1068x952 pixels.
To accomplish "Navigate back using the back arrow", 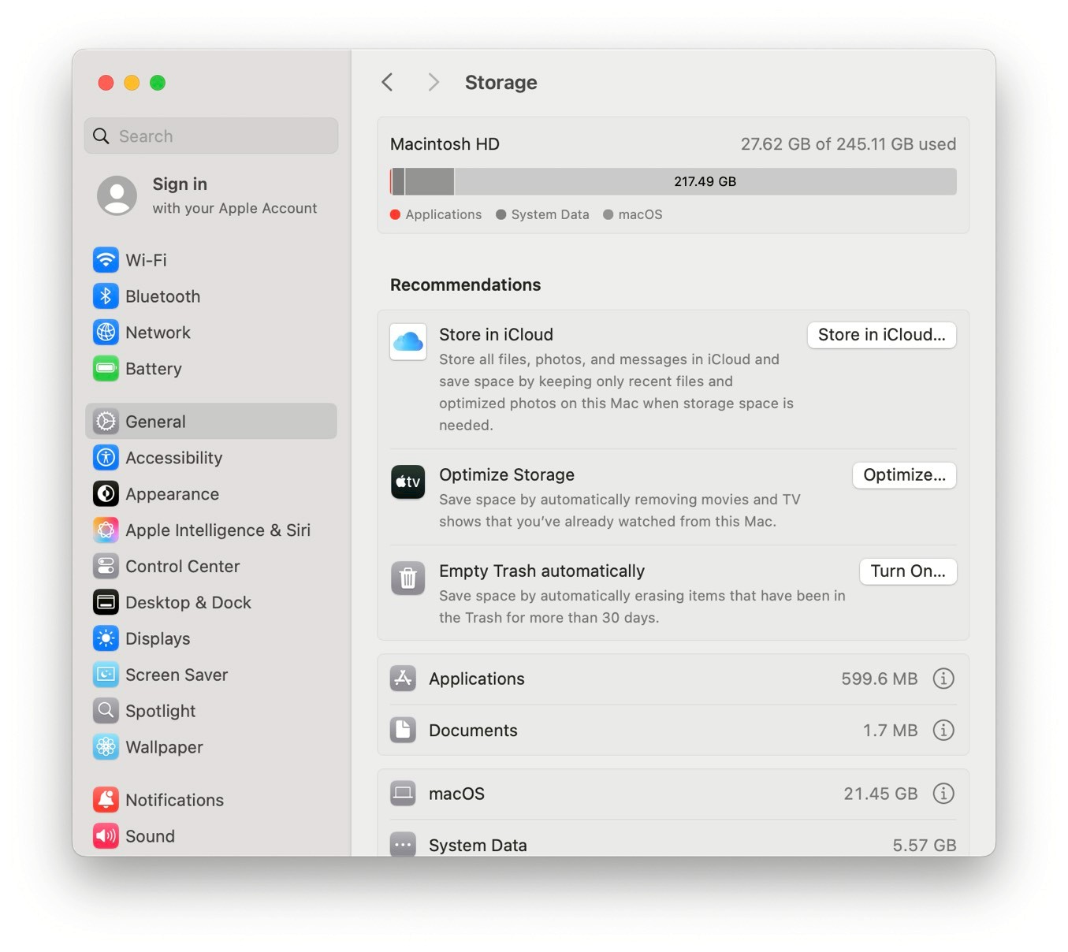I will [x=387, y=82].
